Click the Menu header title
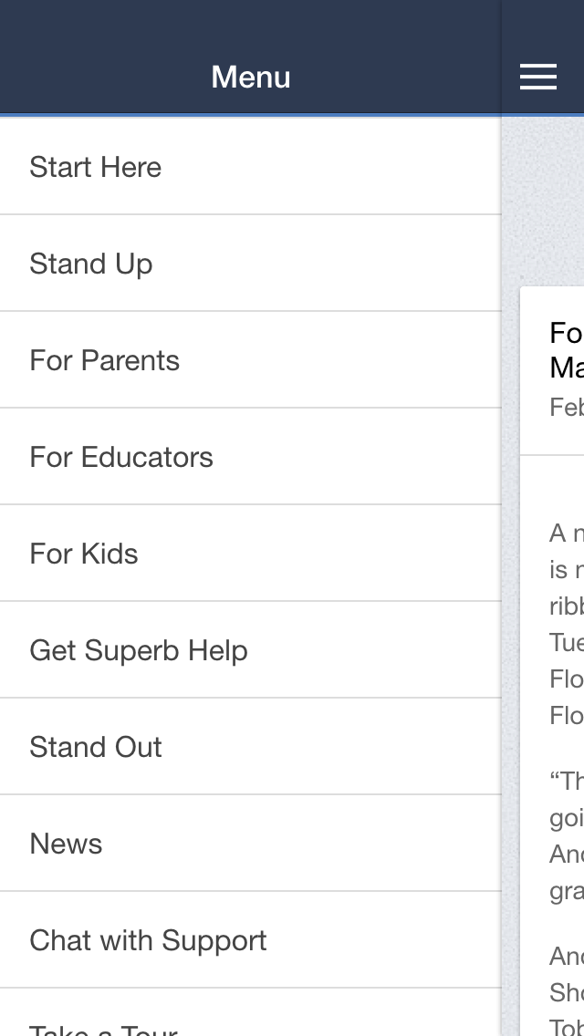The width and height of the screenshot is (584, 1036). (251, 78)
